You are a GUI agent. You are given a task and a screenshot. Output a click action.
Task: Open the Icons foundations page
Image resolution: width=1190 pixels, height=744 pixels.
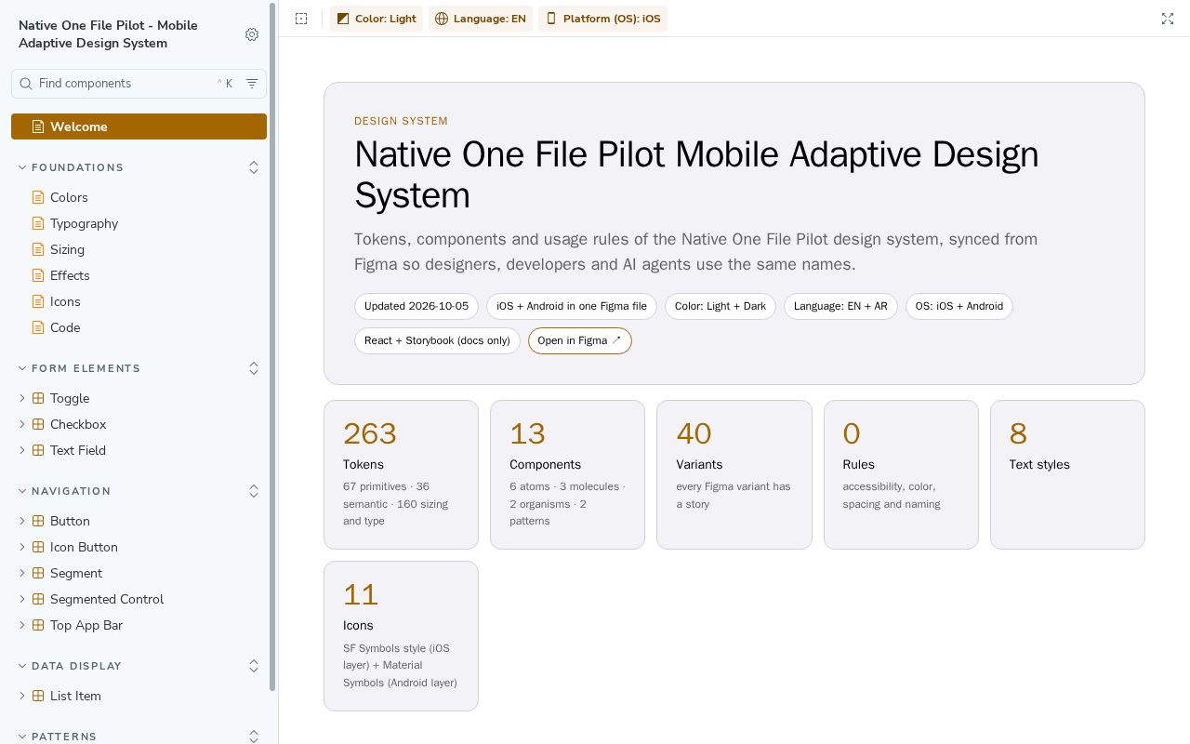[x=139, y=301]
